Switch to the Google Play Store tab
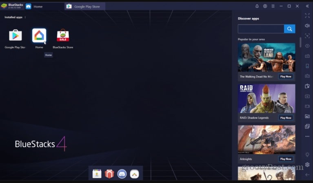This screenshot has height=183, width=313. tap(85, 7)
